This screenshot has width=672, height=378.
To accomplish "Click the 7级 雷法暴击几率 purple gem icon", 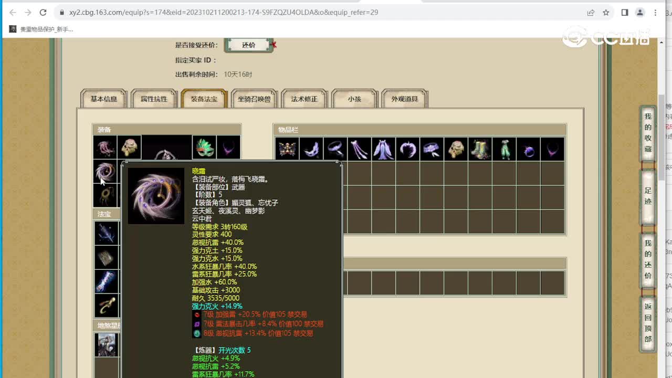I will [x=197, y=324].
